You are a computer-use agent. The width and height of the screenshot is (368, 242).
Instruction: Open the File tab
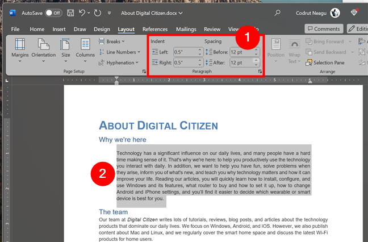pyautogui.click(x=15, y=29)
